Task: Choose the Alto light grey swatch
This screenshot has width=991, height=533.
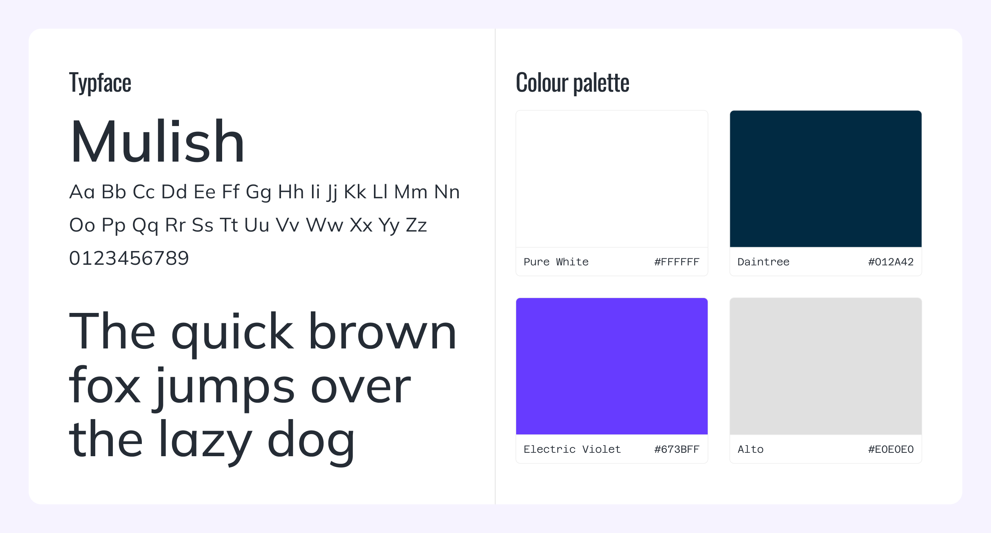Action: (x=825, y=366)
